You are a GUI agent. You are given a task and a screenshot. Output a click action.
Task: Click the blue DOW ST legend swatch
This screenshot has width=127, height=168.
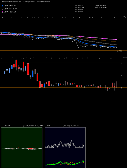pos(3,6)
